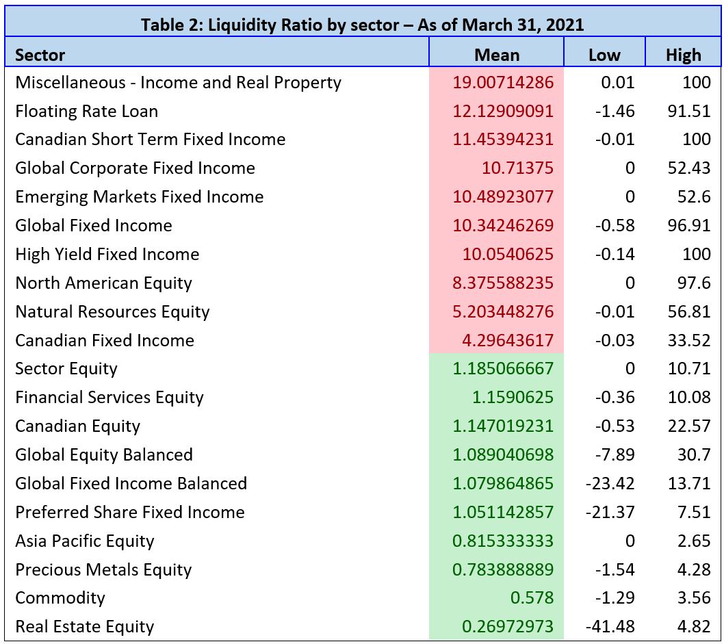This screenshot has width=724, height=644.
Task: Select the Real Estate Equity low value -41.48
Action: pos(611,627)
